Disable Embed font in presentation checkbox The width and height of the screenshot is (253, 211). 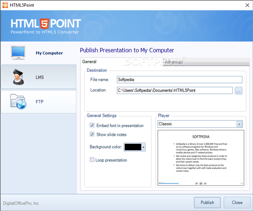(x=92, y=125)
